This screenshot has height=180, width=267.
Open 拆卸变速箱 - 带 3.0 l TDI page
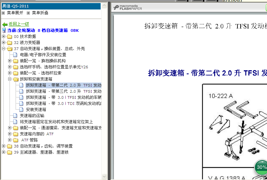pos(63,104)
